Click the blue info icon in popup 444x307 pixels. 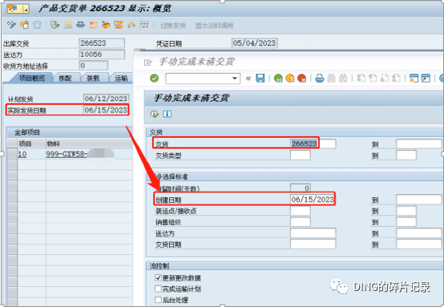click(168, 114)
